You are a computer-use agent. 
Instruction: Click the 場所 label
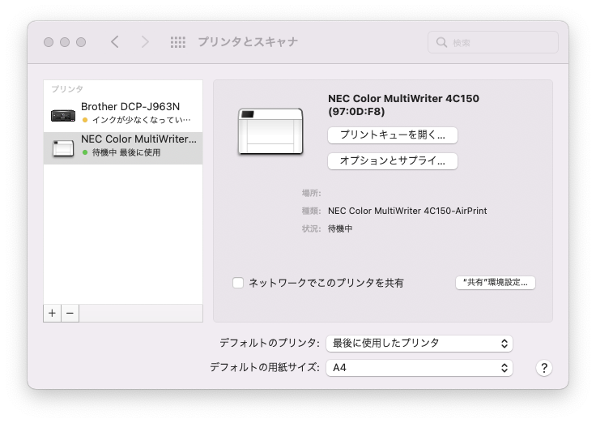(x=311, y=193)
